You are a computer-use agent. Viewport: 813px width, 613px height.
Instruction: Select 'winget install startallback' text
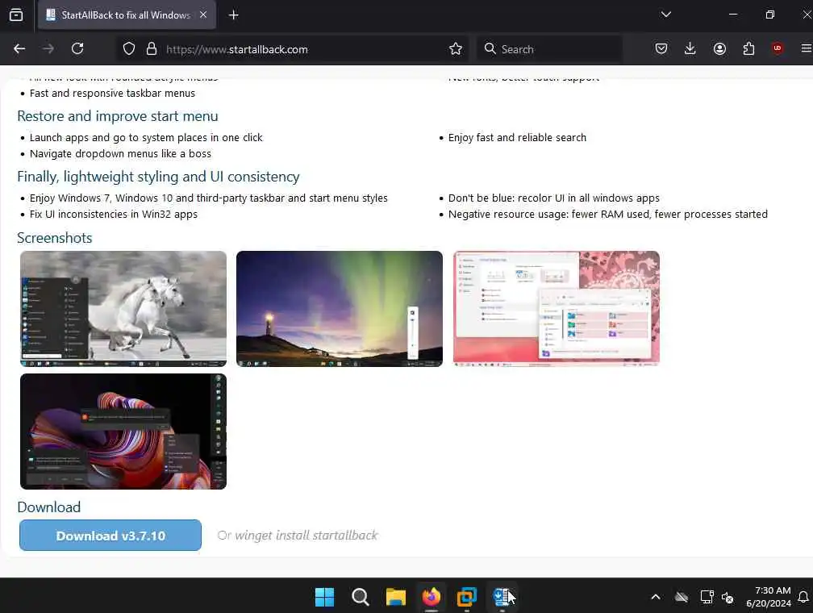(x=306, y=536)
